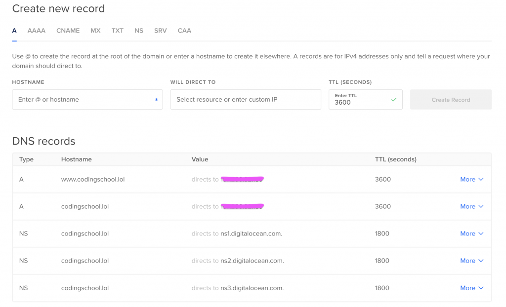Open More menu for ns3.digitalocean.com record

471,288
